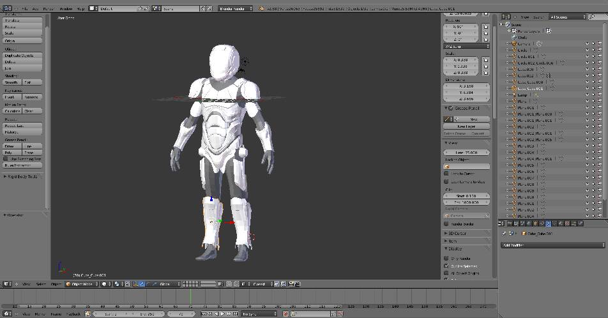The height and width of the screenshot is (318, 608).
Task: Jump to timeline end frame icon
Action: pos(236,314)
